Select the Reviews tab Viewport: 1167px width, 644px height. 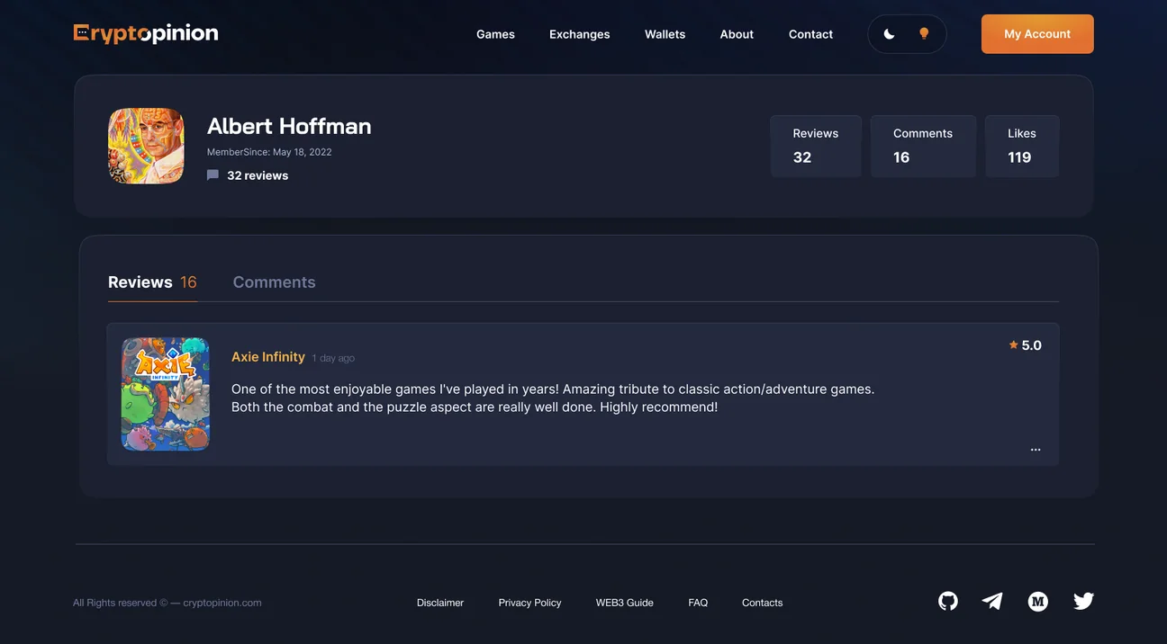point(152,282)
